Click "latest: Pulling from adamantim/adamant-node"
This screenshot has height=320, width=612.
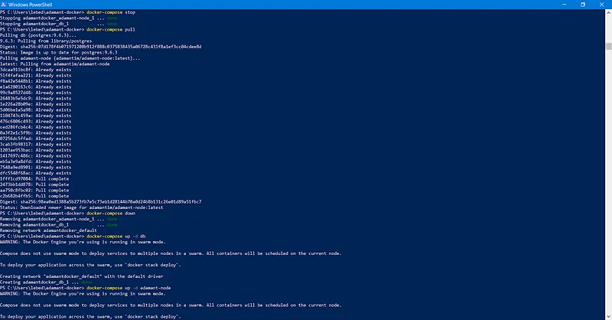click(x=54, y=64)
